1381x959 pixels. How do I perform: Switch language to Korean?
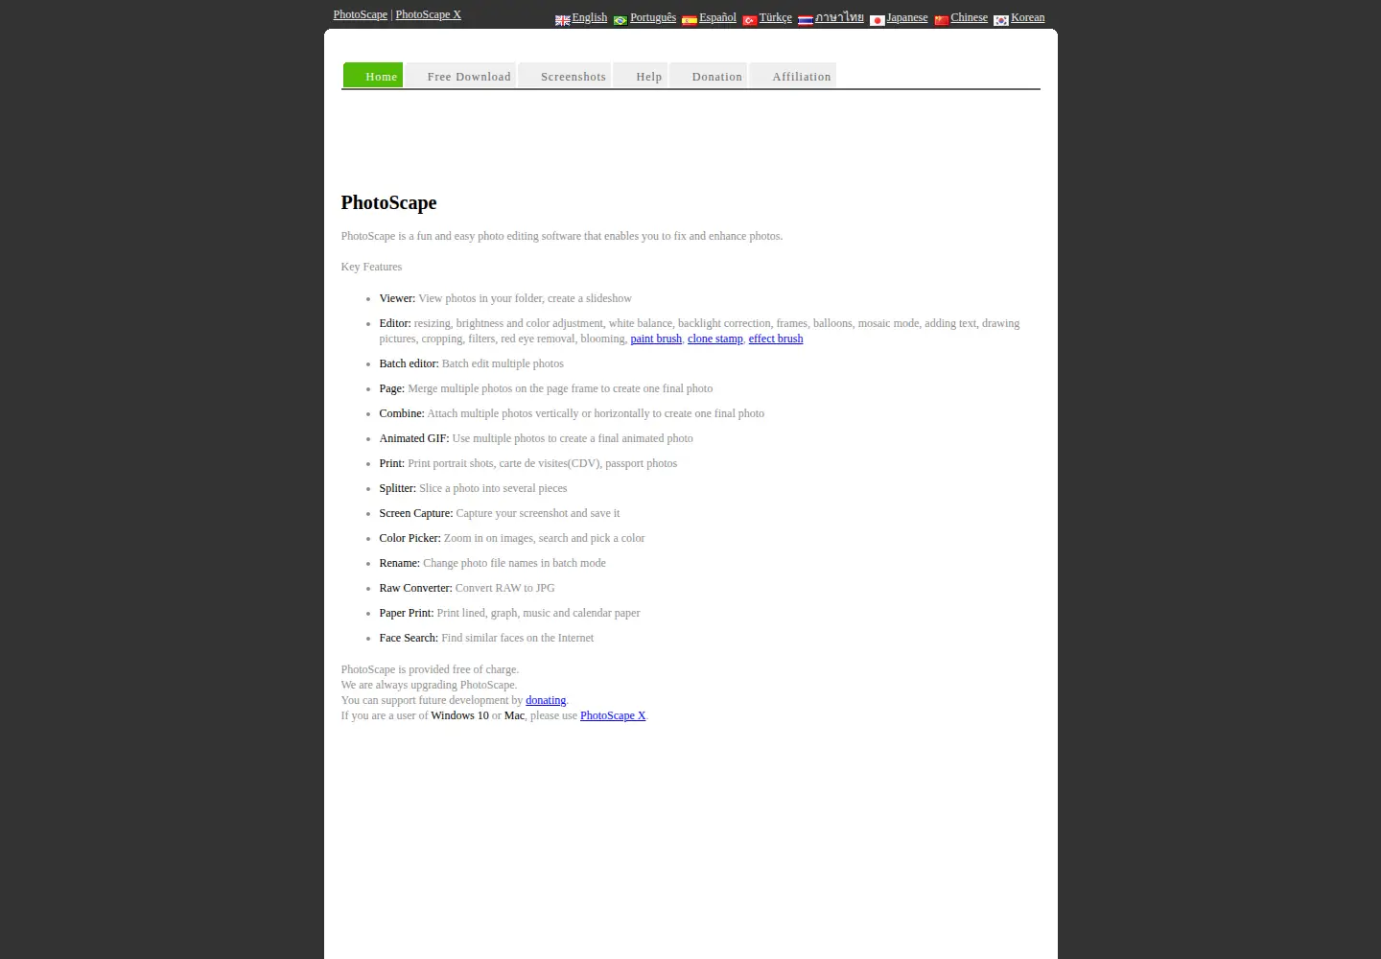coord(1028,17)
